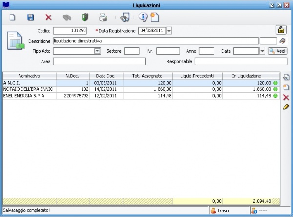Click the printer icon in the toolbar
Image resolution: width=293 pixels, height=217 pixels.
[x=103, y=17]
